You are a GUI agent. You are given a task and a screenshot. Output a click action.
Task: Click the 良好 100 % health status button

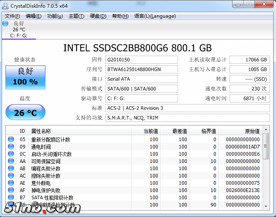25,77
